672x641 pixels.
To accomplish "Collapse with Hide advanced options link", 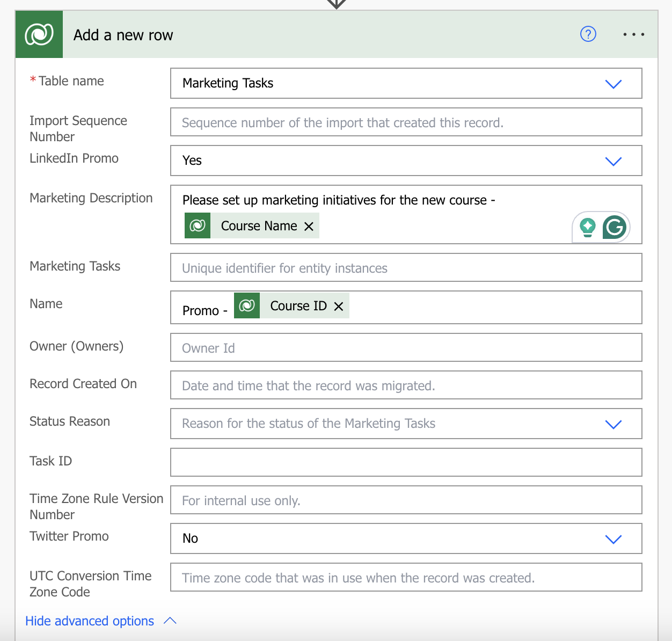I will point(90,621).
